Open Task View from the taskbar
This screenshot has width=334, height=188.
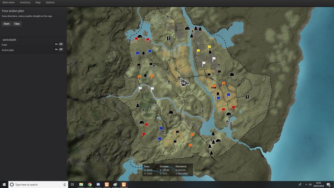(x=72, y=185)
